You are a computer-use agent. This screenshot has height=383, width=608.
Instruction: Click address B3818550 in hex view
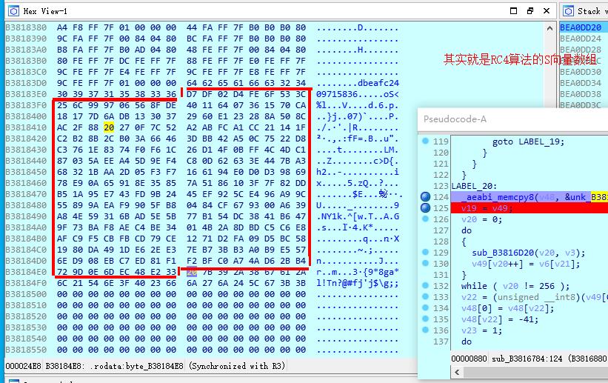26,350
